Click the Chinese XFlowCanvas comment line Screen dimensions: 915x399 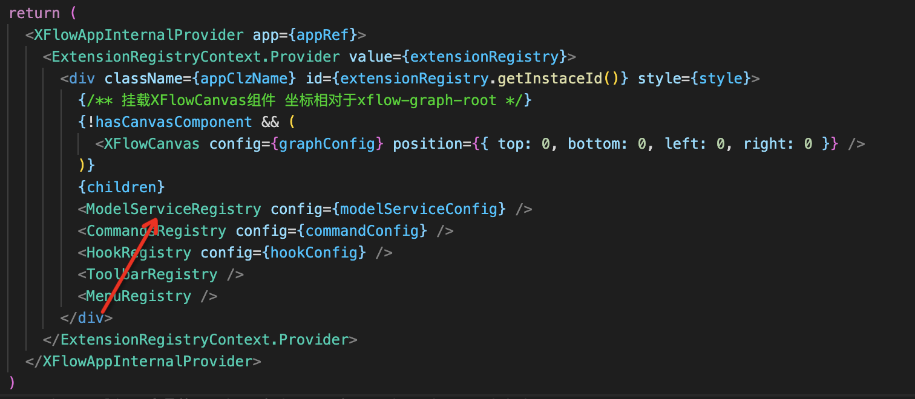[304, 100]
